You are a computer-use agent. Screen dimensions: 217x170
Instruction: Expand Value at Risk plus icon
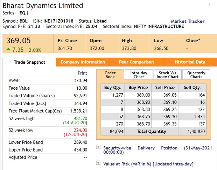[x=98, y=163]
